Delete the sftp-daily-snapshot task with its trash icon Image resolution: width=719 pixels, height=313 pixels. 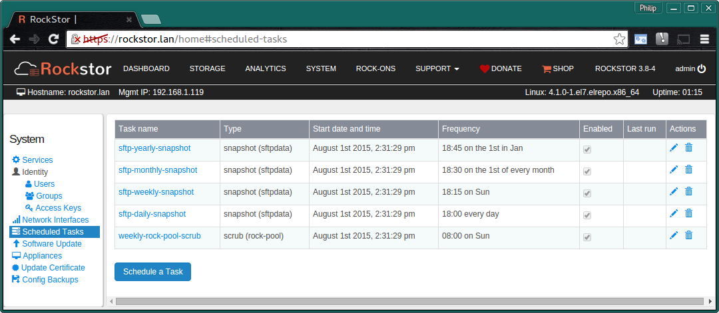[689, 213]
